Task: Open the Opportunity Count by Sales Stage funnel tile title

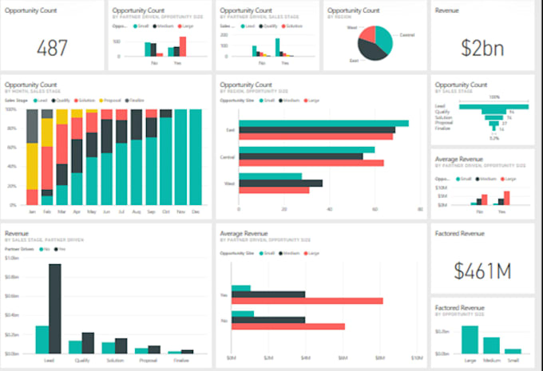Action: (x=461, y=85)
